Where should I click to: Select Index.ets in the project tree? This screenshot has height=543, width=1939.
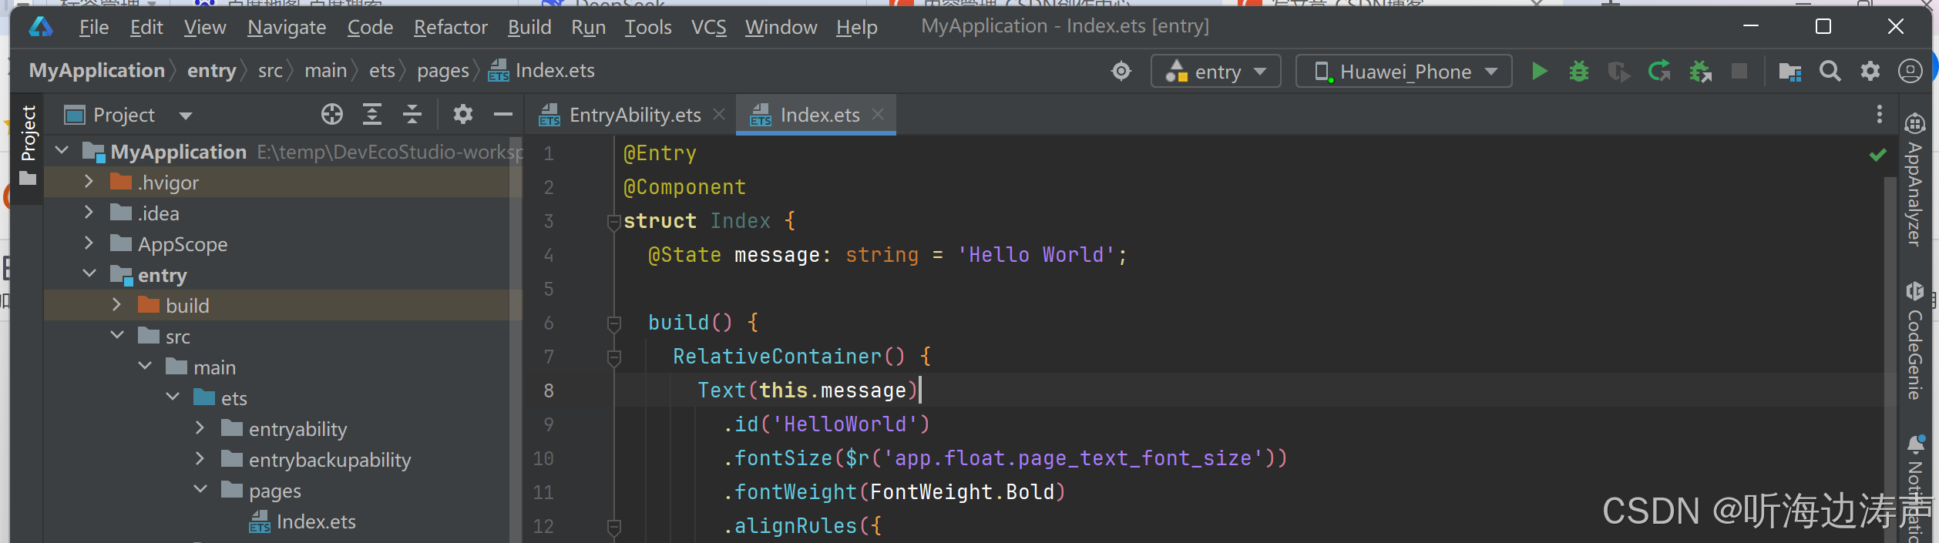(303, 521)
